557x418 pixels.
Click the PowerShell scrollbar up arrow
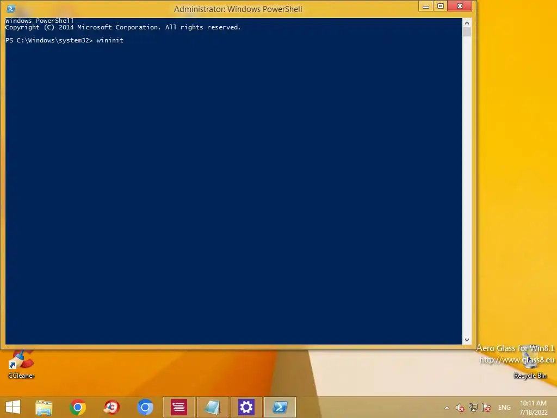click(467, 23)
